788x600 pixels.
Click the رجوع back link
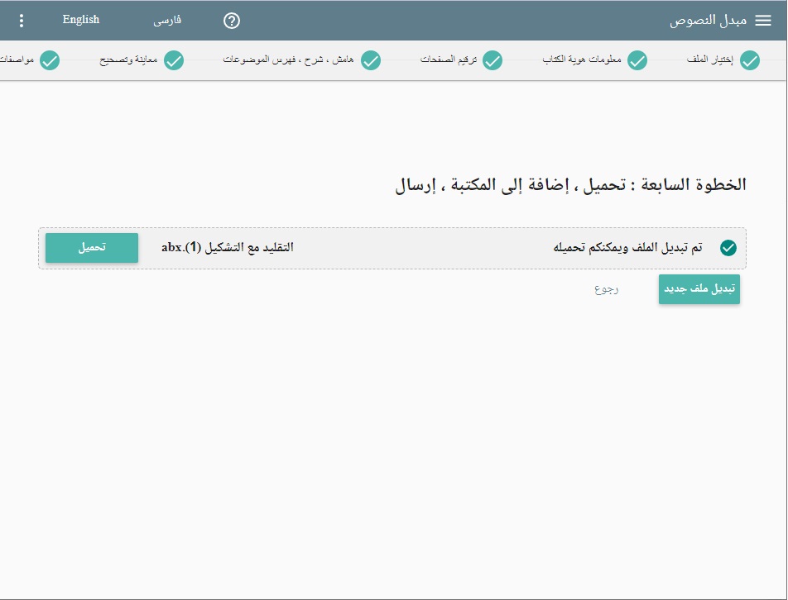606,289
